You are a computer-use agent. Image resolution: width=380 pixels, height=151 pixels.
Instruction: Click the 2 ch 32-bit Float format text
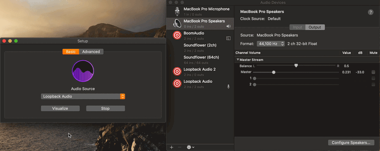302,44
